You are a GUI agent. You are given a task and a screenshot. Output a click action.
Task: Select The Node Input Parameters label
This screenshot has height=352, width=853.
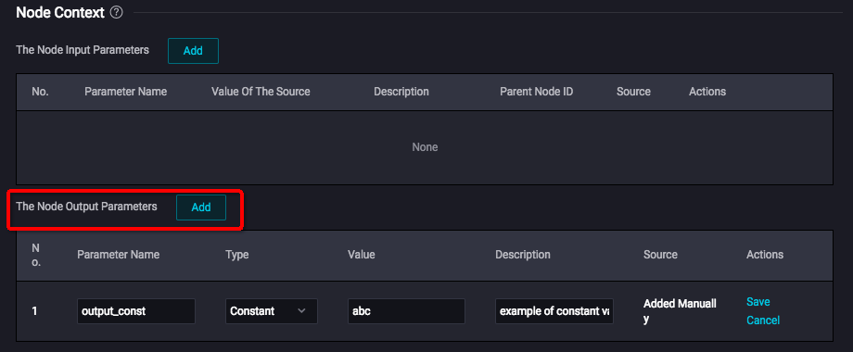pos(83,50)
